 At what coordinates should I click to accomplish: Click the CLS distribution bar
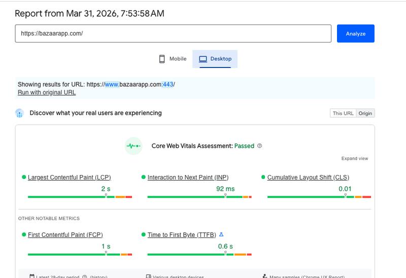[319, 197]
